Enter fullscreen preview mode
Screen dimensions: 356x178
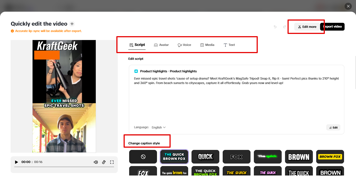click(x=112, y=162)
